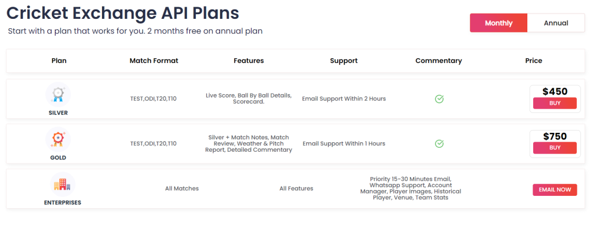Click Email Now for Enterprises plan

click(554, 190)
